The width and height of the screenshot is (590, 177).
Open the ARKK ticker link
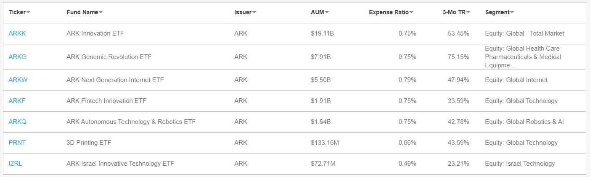pos(17,33)
